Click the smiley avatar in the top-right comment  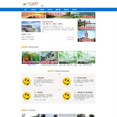point(67,81)
